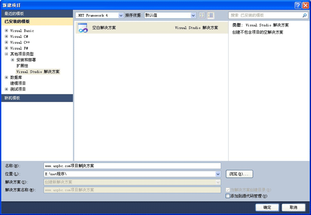
Task: Open the 联机模板 section
Action: coord(37,98)
